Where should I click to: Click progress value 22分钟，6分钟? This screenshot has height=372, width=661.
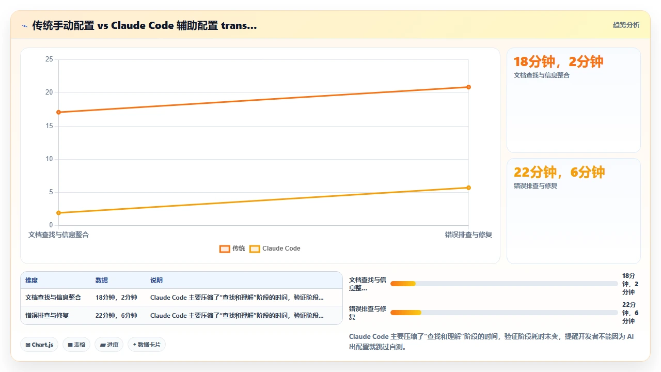[x=631, y=313]
